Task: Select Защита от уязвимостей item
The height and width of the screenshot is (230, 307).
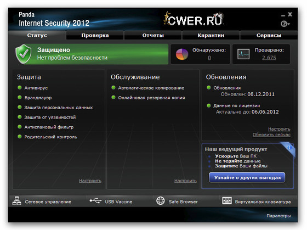Action: click(x=50, y=117)
